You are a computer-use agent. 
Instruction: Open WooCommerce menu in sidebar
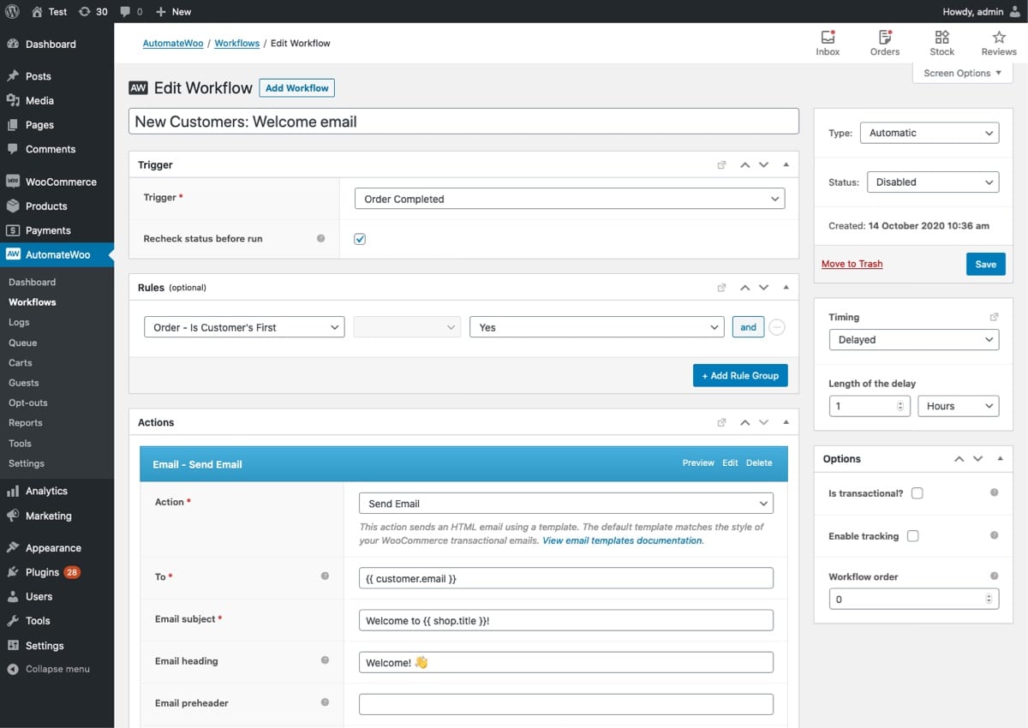[x=57, y=182]
